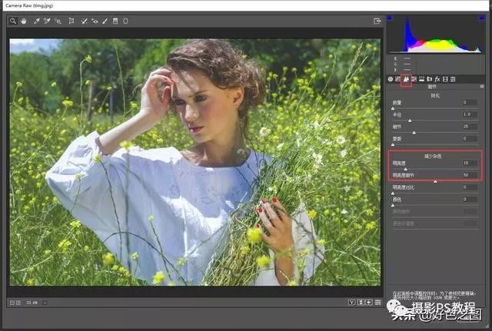Toggle before/after preview view button

pos(351,302)
